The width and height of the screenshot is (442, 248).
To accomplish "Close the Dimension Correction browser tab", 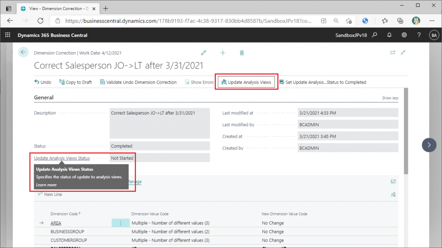I will (94, 9).
